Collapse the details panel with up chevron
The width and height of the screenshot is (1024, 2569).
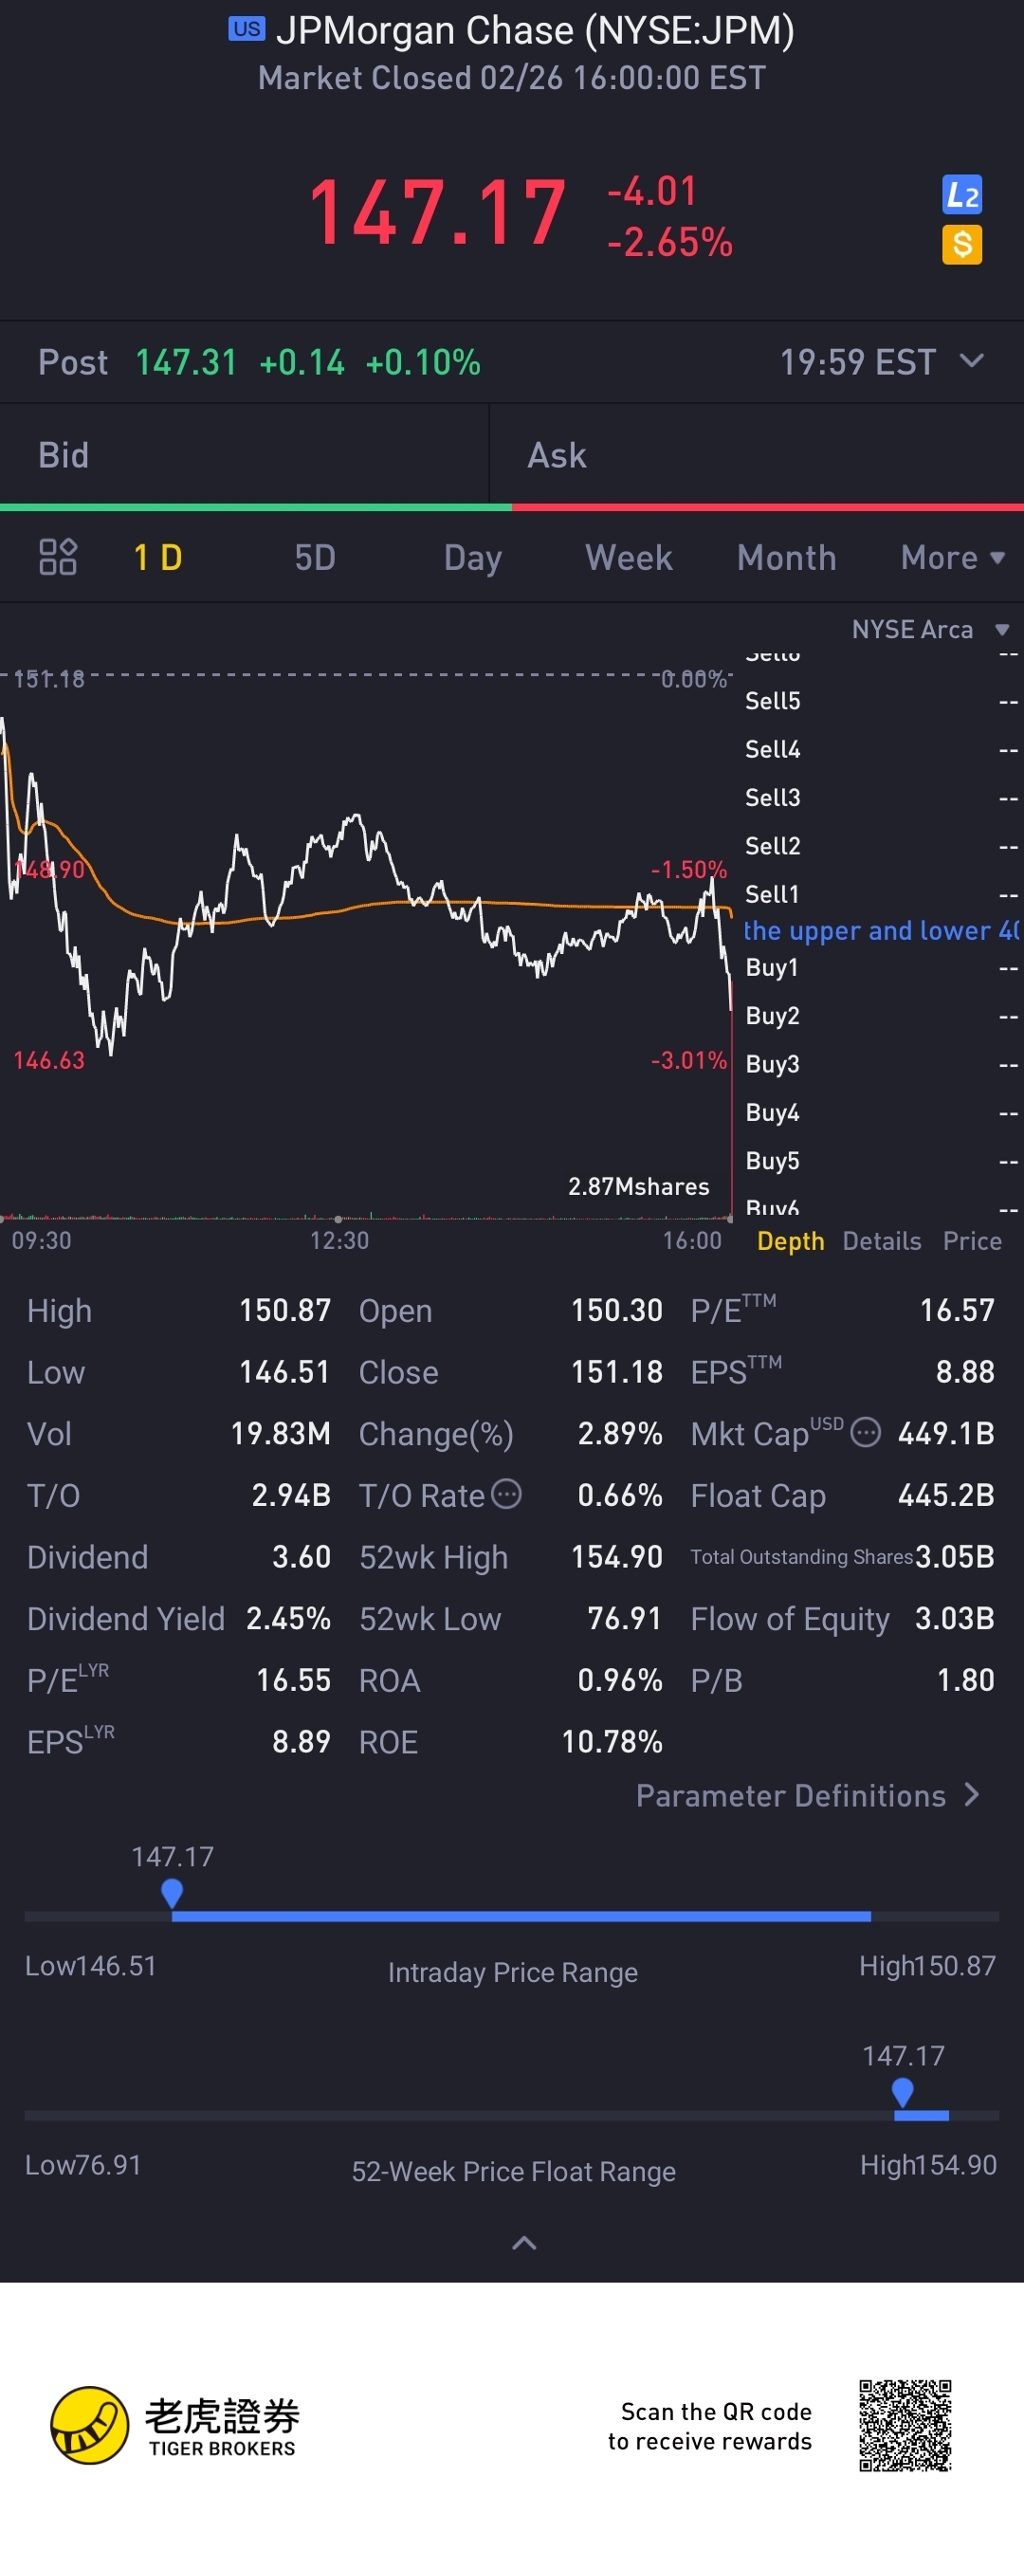click(523, 2243)
